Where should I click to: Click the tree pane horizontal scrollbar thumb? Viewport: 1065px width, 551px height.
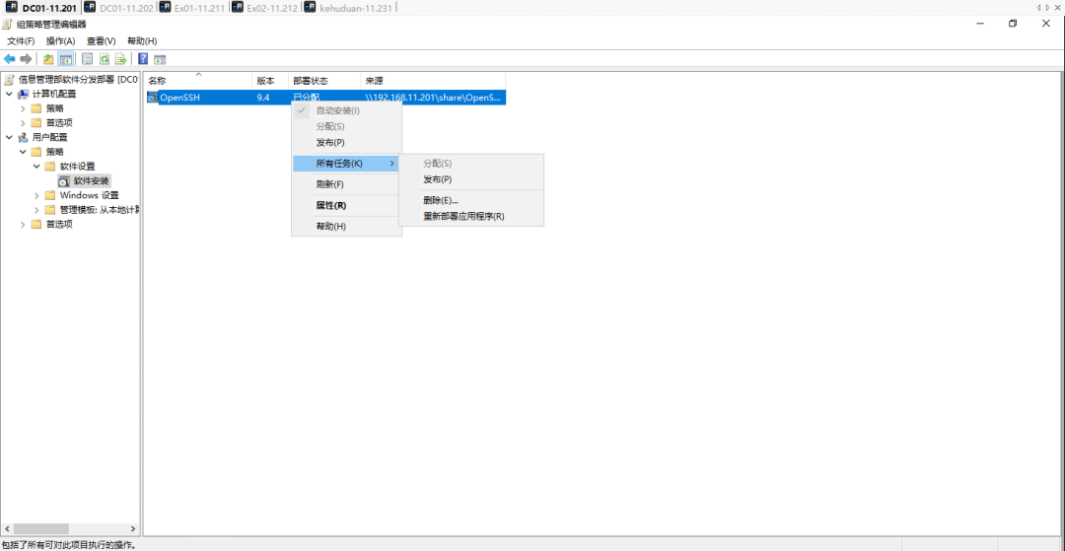[40, 528]
